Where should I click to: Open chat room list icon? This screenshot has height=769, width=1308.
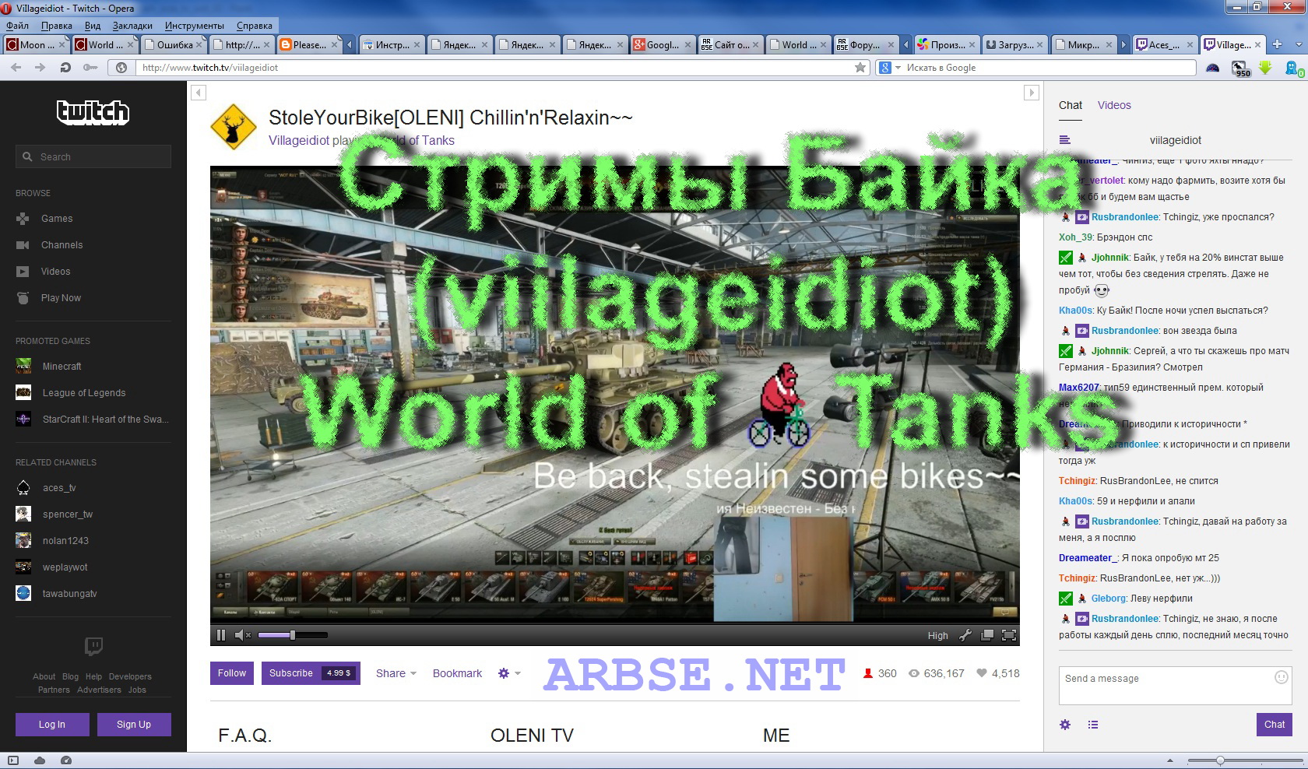[1065, 140]
